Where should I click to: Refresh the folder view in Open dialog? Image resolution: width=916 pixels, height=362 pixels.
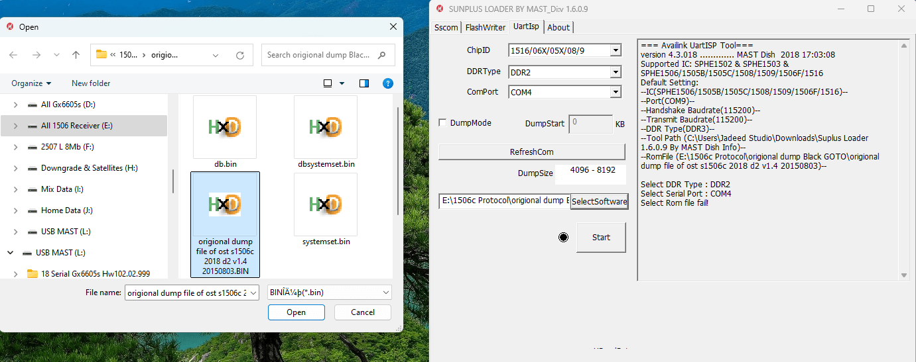click(240, 55)
